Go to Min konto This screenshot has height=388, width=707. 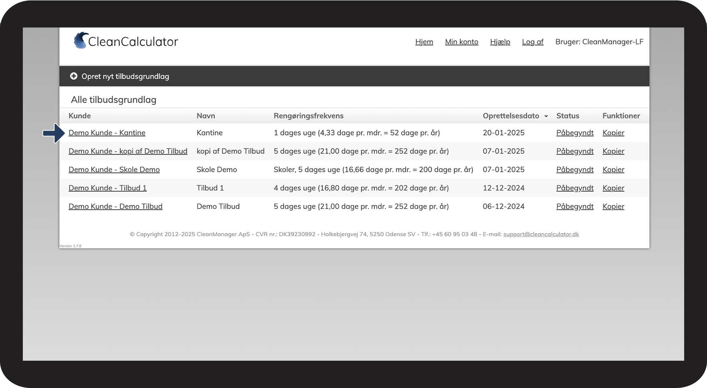click(x=462, y=42)
